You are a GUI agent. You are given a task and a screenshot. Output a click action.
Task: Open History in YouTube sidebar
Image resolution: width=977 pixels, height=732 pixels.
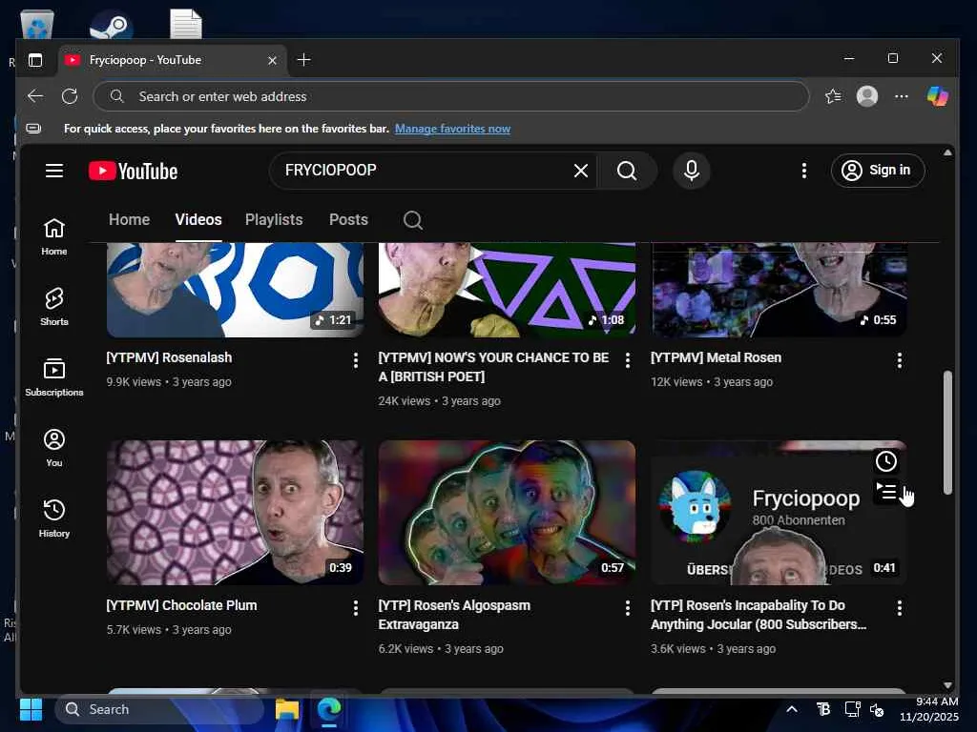(54, 518)
